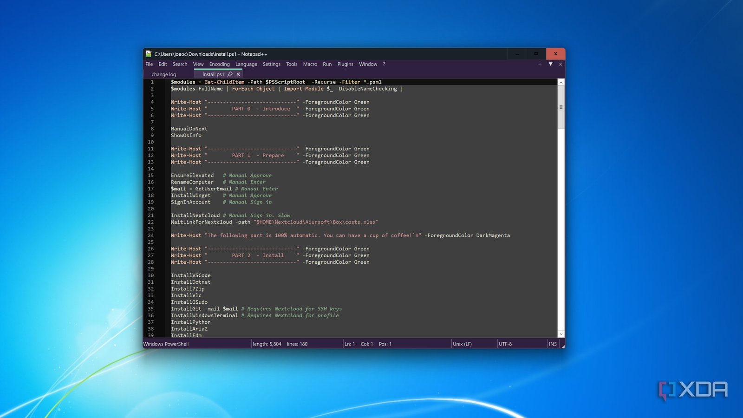This screenshot has height=418, width=743.
Task: Click the Windows PowerShell language label
Action: (x=166, y=344)
